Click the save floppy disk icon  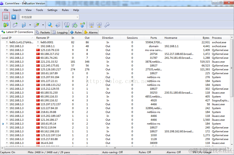coord(24,25)
